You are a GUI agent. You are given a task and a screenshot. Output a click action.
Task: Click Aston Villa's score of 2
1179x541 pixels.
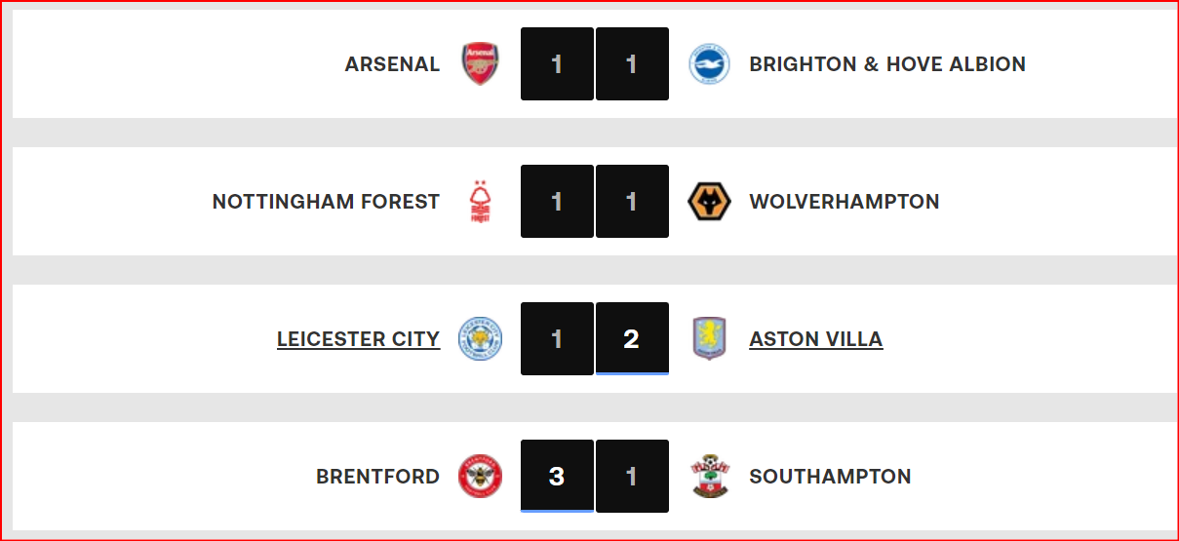(x=632, y=339)
